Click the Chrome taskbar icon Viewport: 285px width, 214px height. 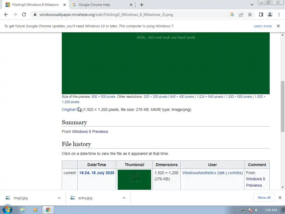pyautogui.click(x=48, y=210)
